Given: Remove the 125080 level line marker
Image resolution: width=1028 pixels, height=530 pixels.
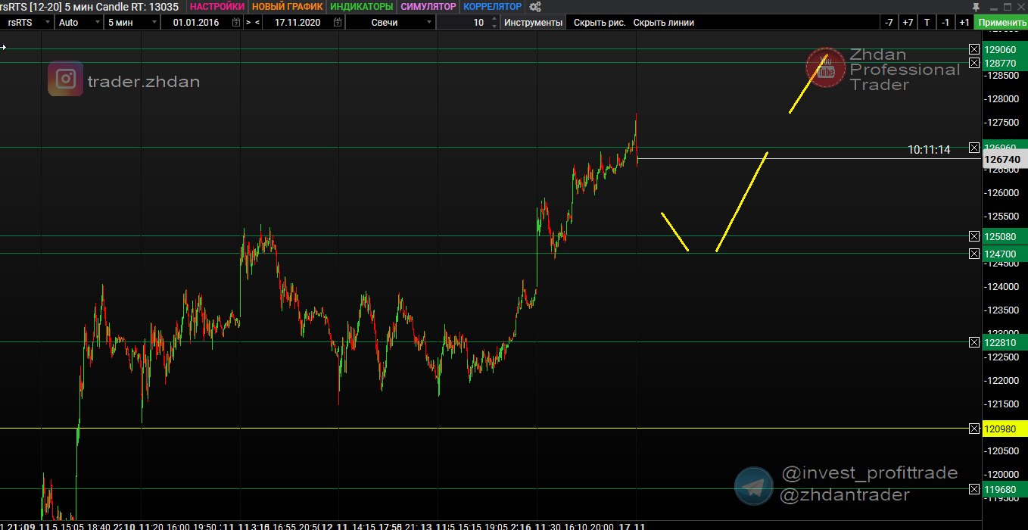Looking at the screenshot, I should point(974,237).
